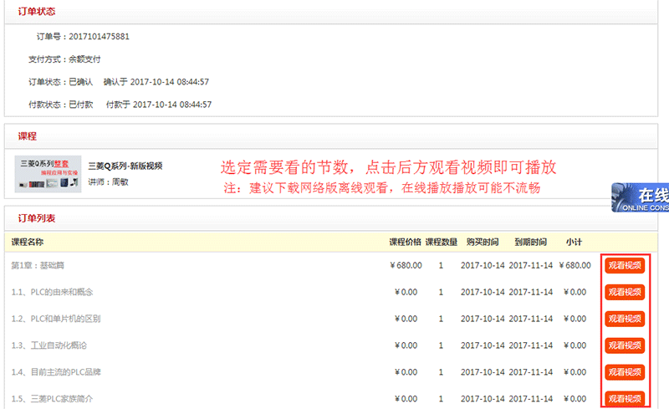Open the 三菱Q系列-新版视频 course title link

[x=125, y=166]
